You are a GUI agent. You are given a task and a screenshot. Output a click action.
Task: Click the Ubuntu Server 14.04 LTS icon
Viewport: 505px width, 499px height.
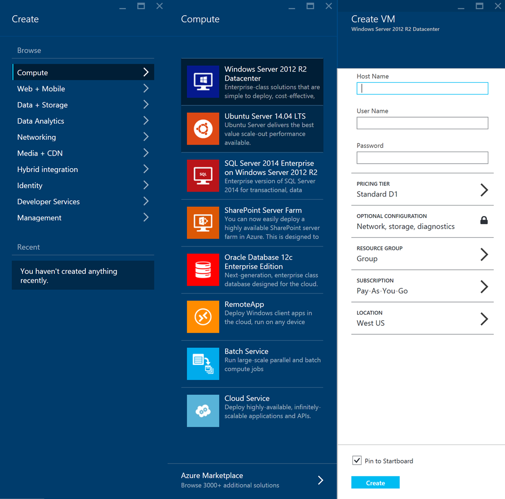203,128
